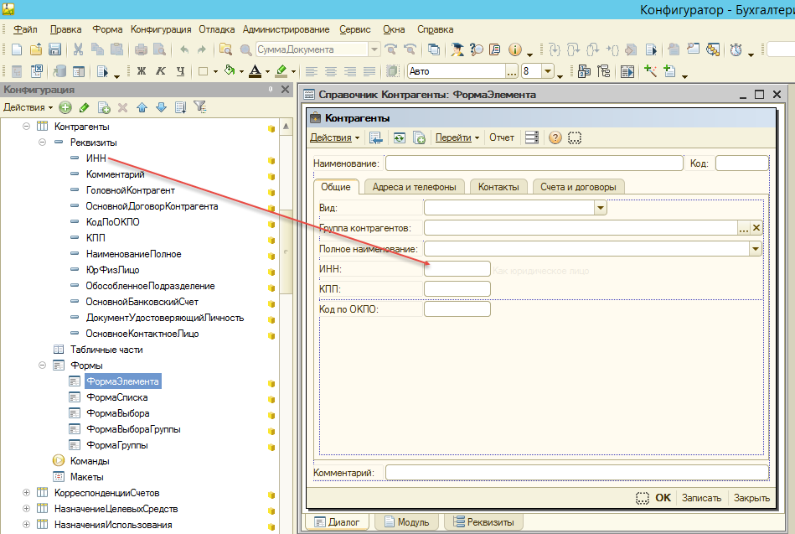This screenshot has height=534, width=795.
Task: Click the green add button in Configuration panel
Action: [65, 107]
